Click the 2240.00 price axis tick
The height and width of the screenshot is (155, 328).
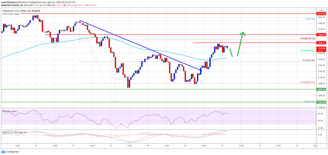click(x=322, y=59)
